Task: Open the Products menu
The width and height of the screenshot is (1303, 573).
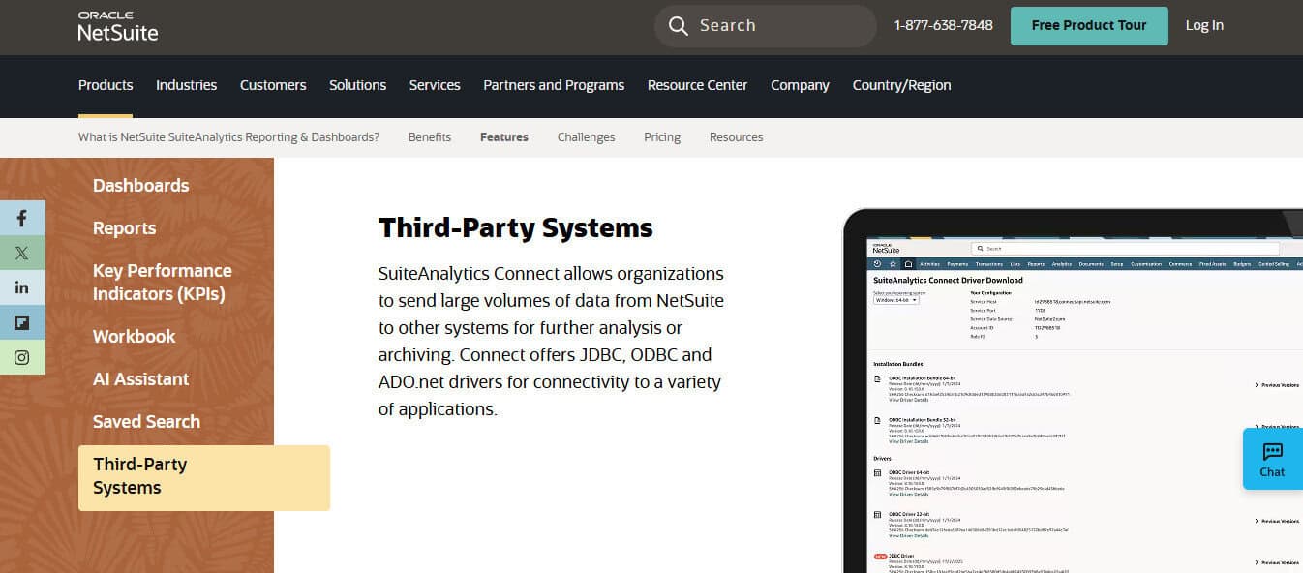Action: [106, 85]
